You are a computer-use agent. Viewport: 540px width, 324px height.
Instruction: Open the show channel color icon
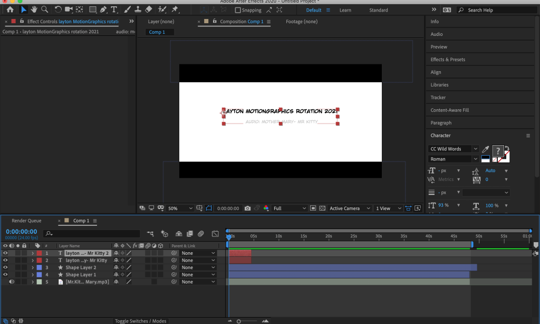266,208
